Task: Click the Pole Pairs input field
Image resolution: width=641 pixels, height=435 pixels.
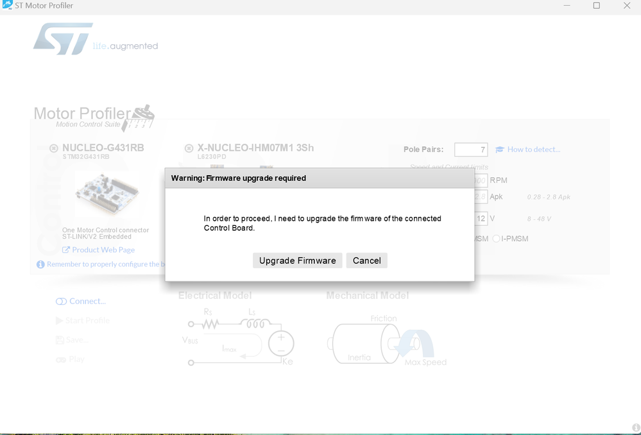Action: point(471,149)
